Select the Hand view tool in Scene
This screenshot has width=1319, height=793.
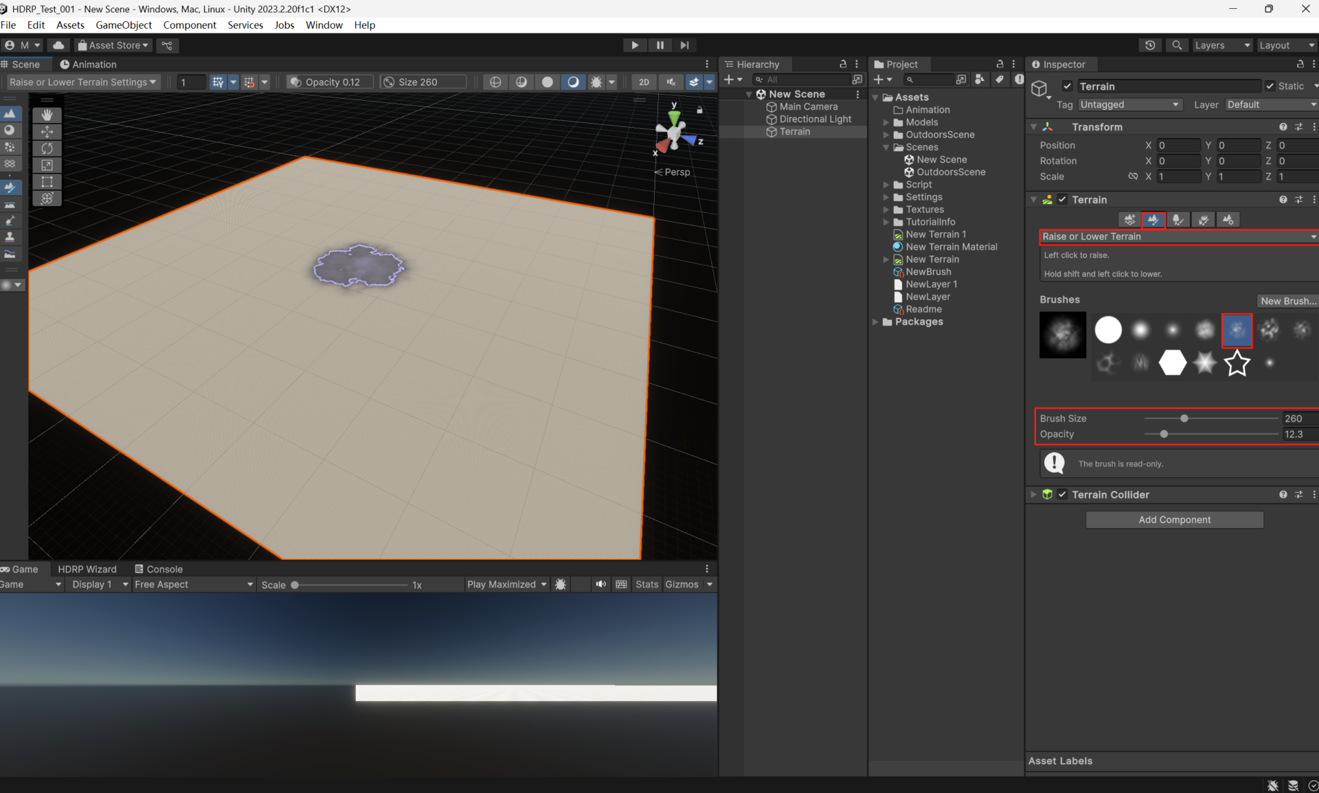[47, 115]
